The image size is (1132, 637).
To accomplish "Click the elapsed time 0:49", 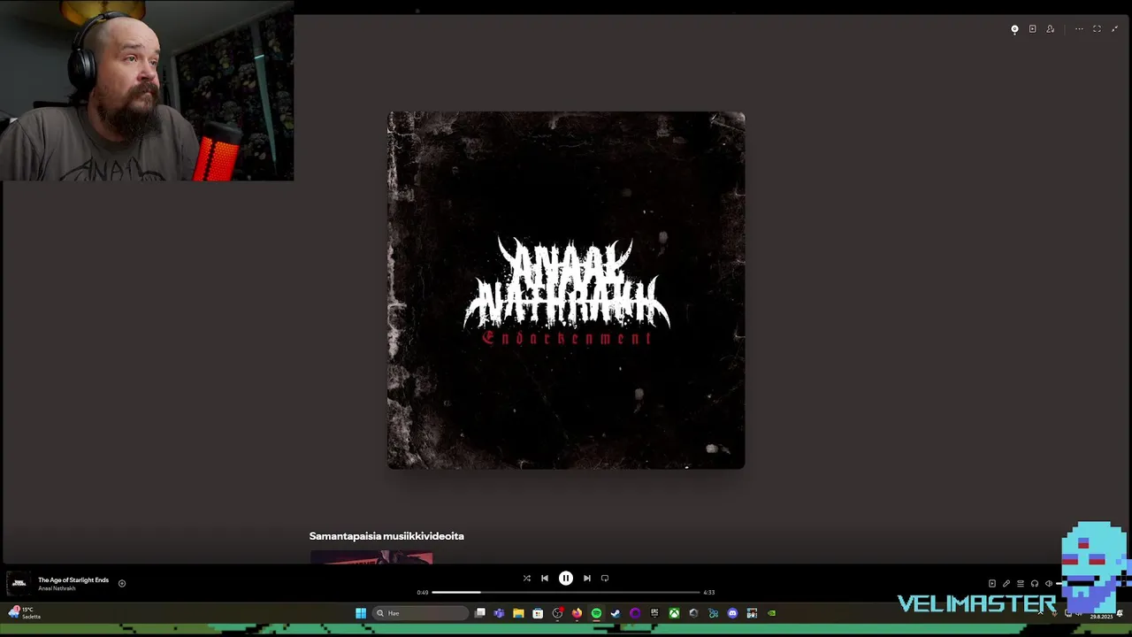I will [423, 593].
